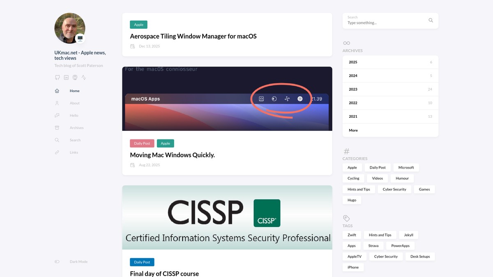Click the activity pulse icon beside Mastodon
The image size is (493, 277).
click(x=84, y=77)
